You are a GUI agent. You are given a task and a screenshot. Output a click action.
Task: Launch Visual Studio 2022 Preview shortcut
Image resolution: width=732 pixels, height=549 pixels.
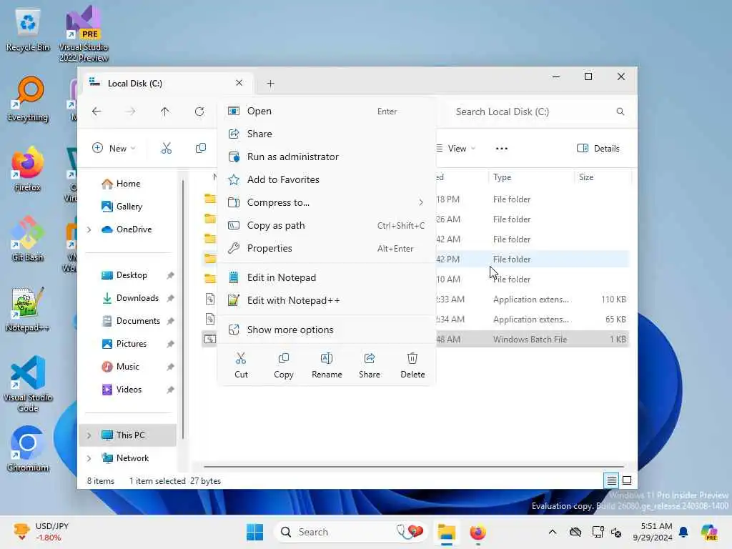coord(84,34)
